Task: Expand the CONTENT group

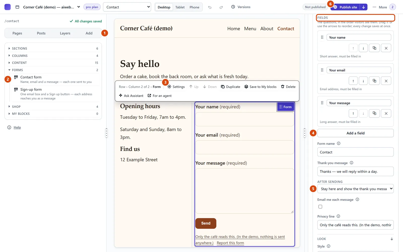Action: (53, 63)
